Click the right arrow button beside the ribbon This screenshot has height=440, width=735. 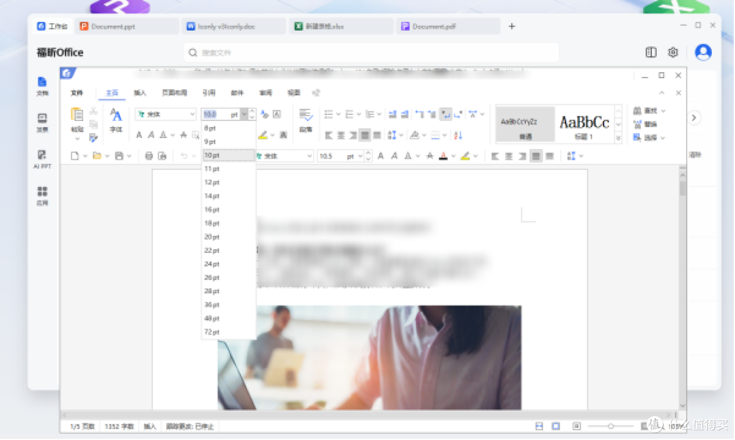point(693,118)
